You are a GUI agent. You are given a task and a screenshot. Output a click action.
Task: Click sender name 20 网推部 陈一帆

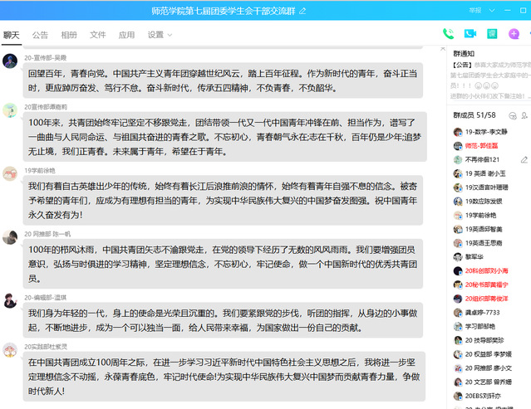47,234
